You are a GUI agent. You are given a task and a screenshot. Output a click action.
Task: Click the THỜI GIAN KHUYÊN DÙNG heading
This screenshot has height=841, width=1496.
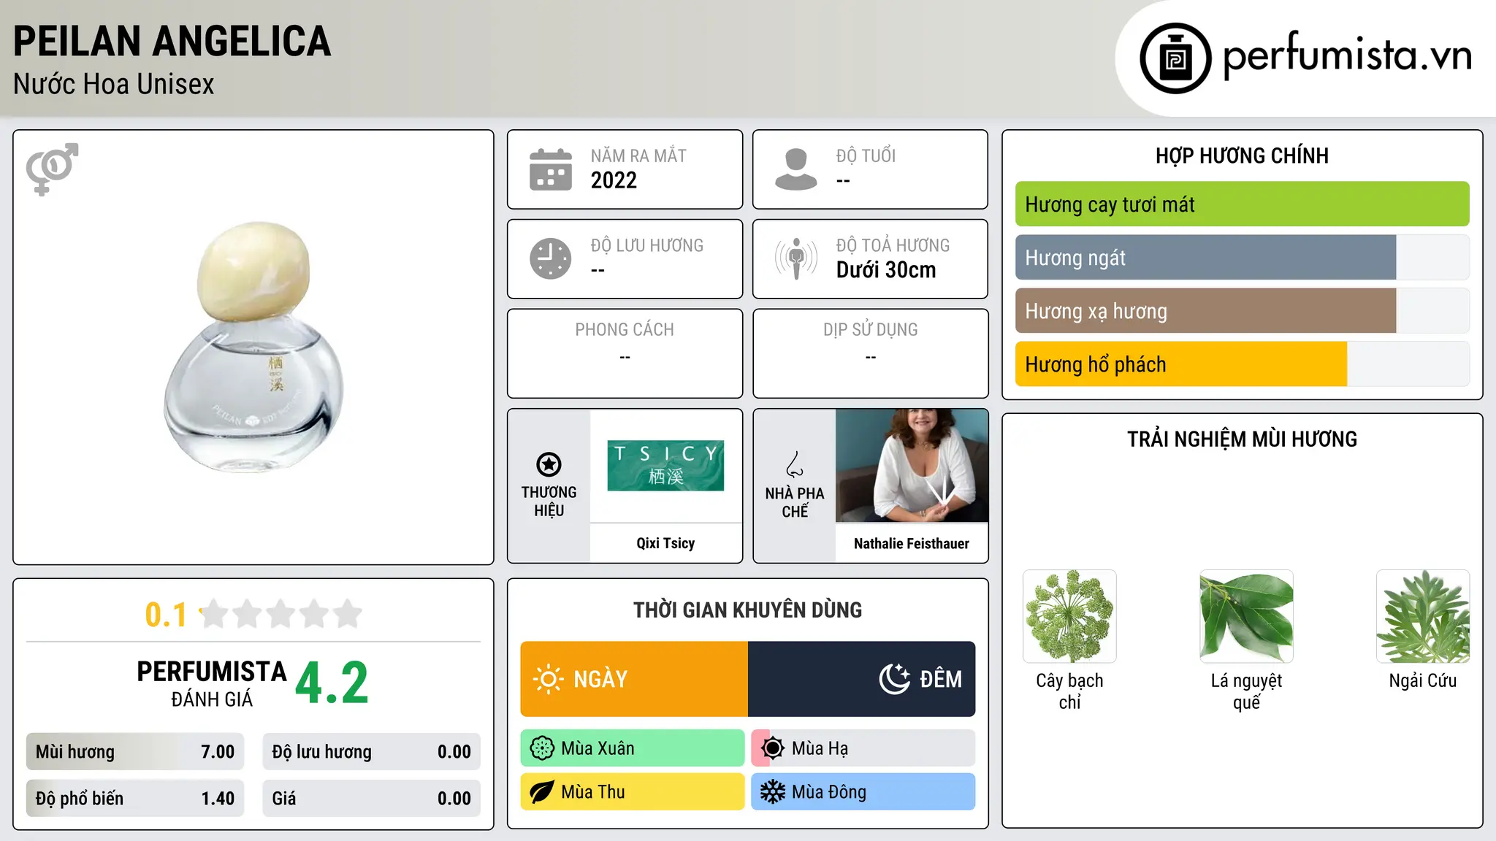click(748, 610)
